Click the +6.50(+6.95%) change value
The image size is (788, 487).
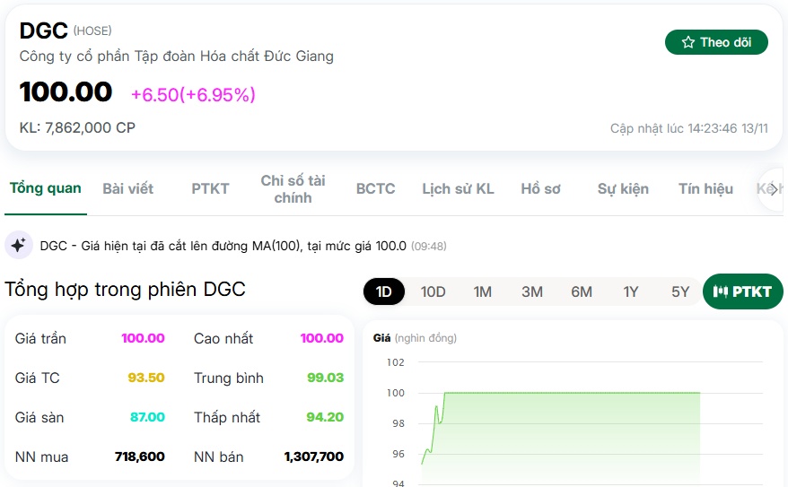194,94
